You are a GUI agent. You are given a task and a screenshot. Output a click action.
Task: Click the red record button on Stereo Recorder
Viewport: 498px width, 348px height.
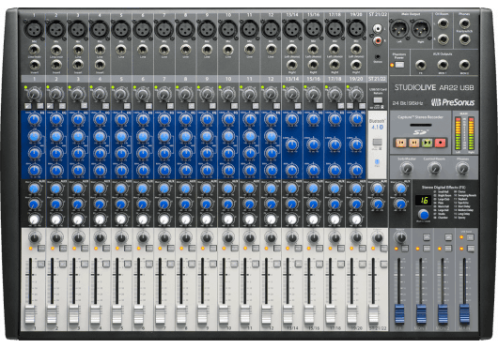[440, 143]
